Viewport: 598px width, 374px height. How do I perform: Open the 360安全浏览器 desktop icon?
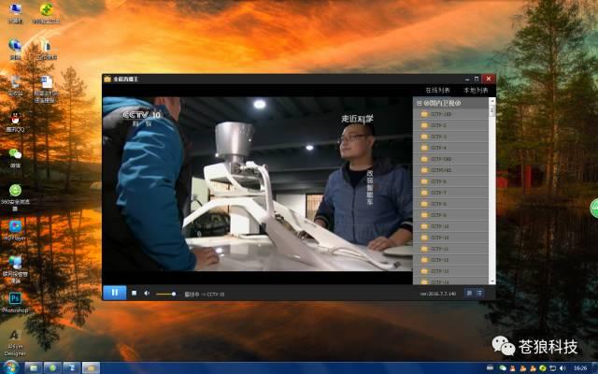pyautogui.click(x=15, y=192)
